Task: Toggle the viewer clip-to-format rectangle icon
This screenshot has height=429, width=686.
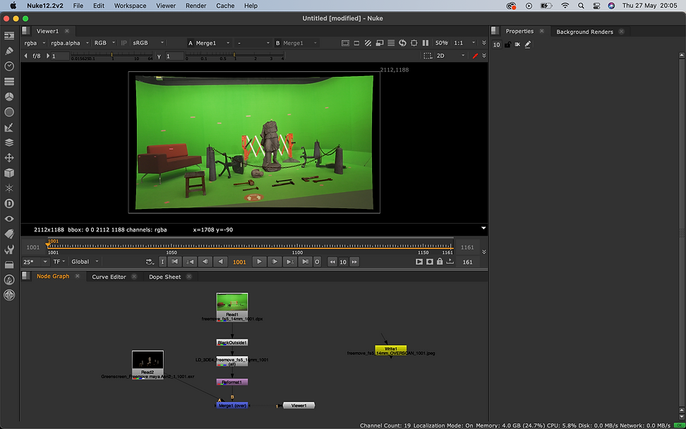Action: pos(356,43)
